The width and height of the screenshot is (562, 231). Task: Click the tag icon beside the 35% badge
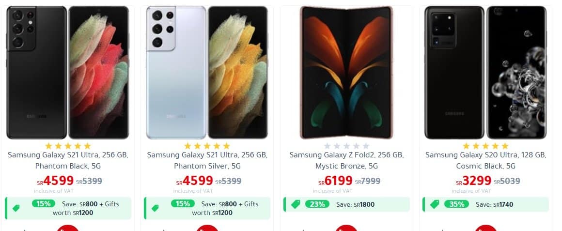[435, 204]
